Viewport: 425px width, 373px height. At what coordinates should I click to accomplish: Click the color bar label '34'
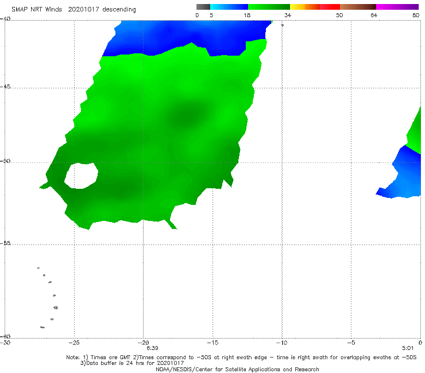pyautogui.click(x=288, y=15)
